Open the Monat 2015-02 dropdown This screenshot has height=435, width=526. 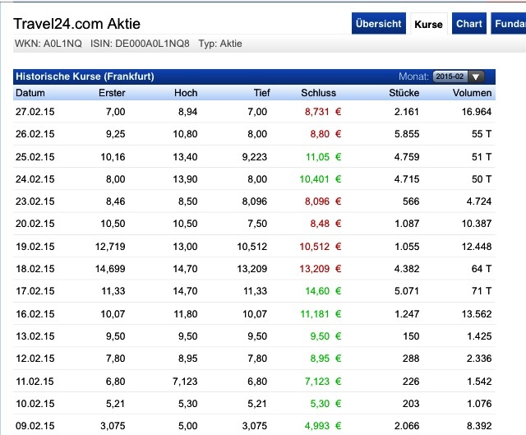pyautogui.click(x=459, y=76)
